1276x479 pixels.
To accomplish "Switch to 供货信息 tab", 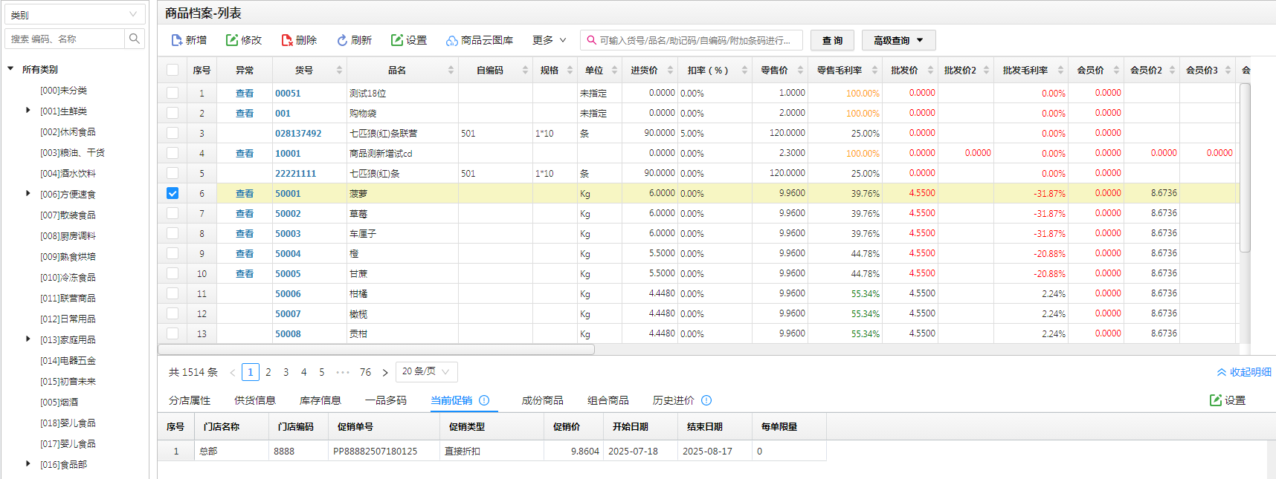I will pos(255,400).
